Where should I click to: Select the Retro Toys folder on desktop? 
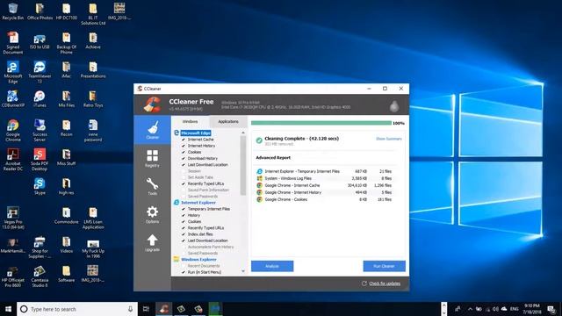(93, 99)
